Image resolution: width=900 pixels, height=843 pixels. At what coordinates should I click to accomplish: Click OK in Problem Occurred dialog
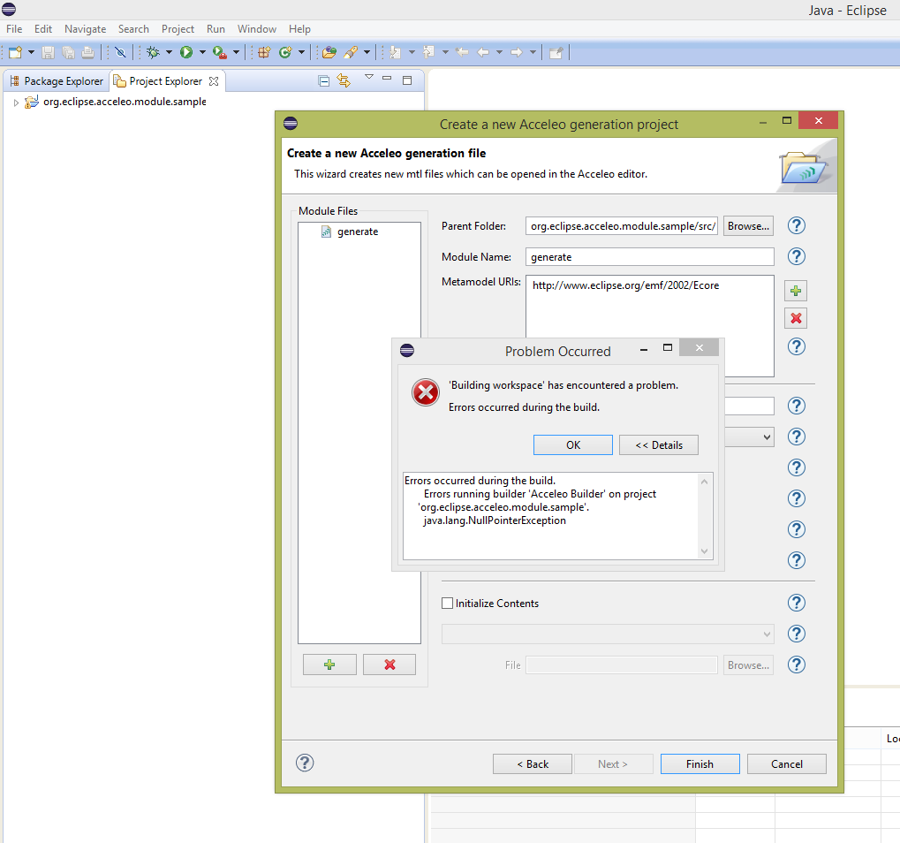tap(573, 445)
